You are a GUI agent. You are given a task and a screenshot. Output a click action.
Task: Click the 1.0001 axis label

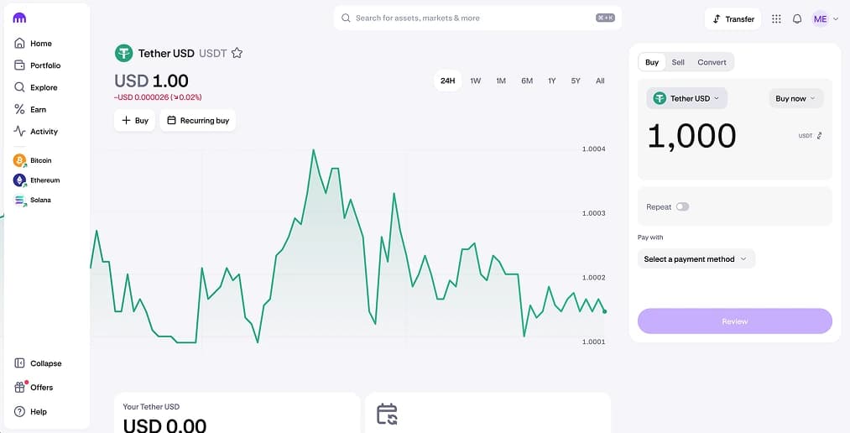(x=593, y=342)
